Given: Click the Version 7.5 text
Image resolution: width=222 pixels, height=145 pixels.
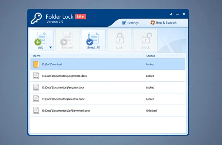Looking at the screenshot, I should 55,22.
